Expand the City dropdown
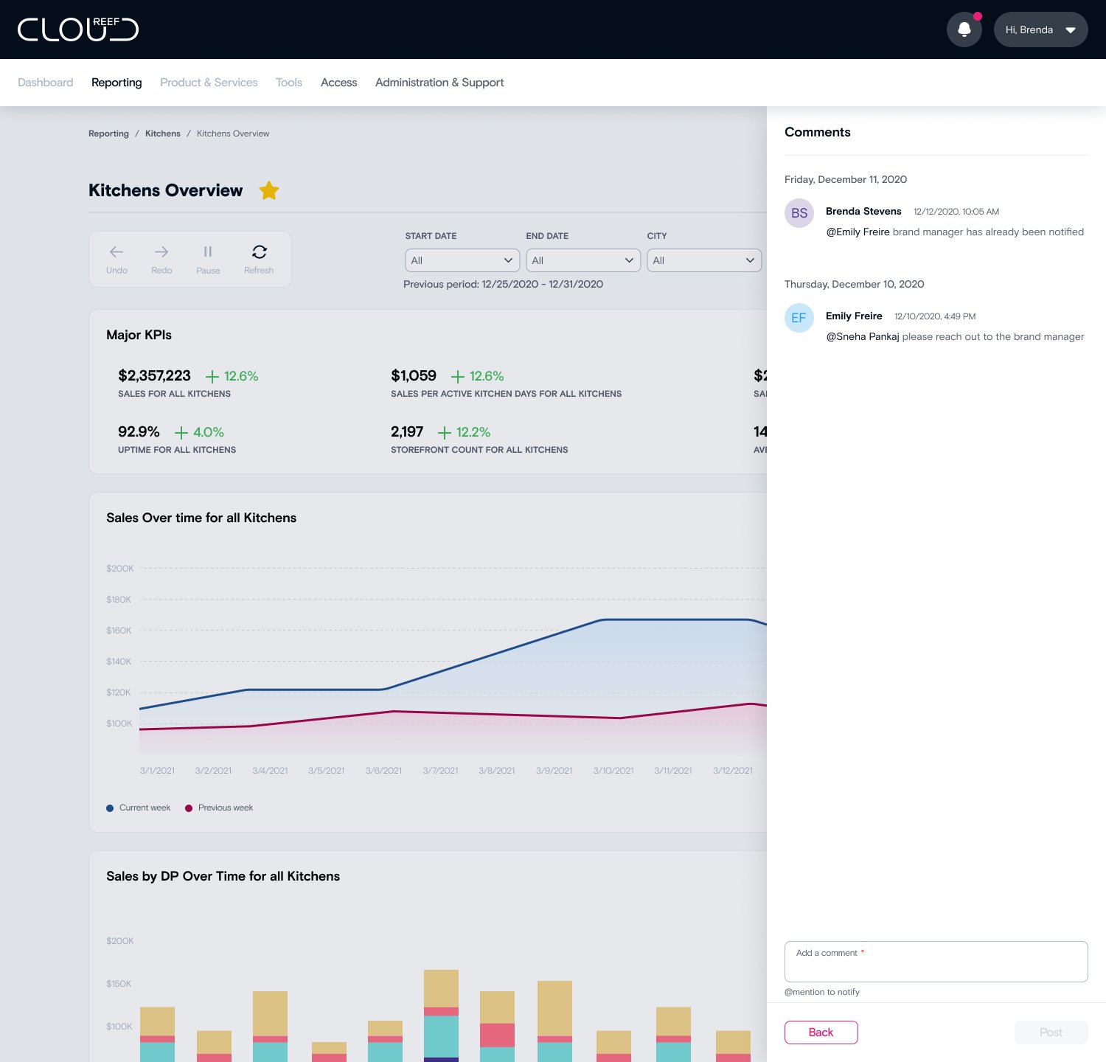The width and height of the screenshot is (1106, 1062). 704,260
